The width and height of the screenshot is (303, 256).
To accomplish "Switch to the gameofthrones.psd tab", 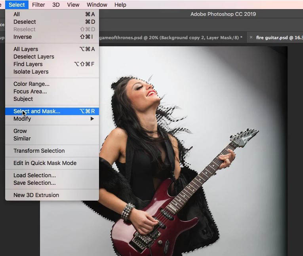I will 171,38.
